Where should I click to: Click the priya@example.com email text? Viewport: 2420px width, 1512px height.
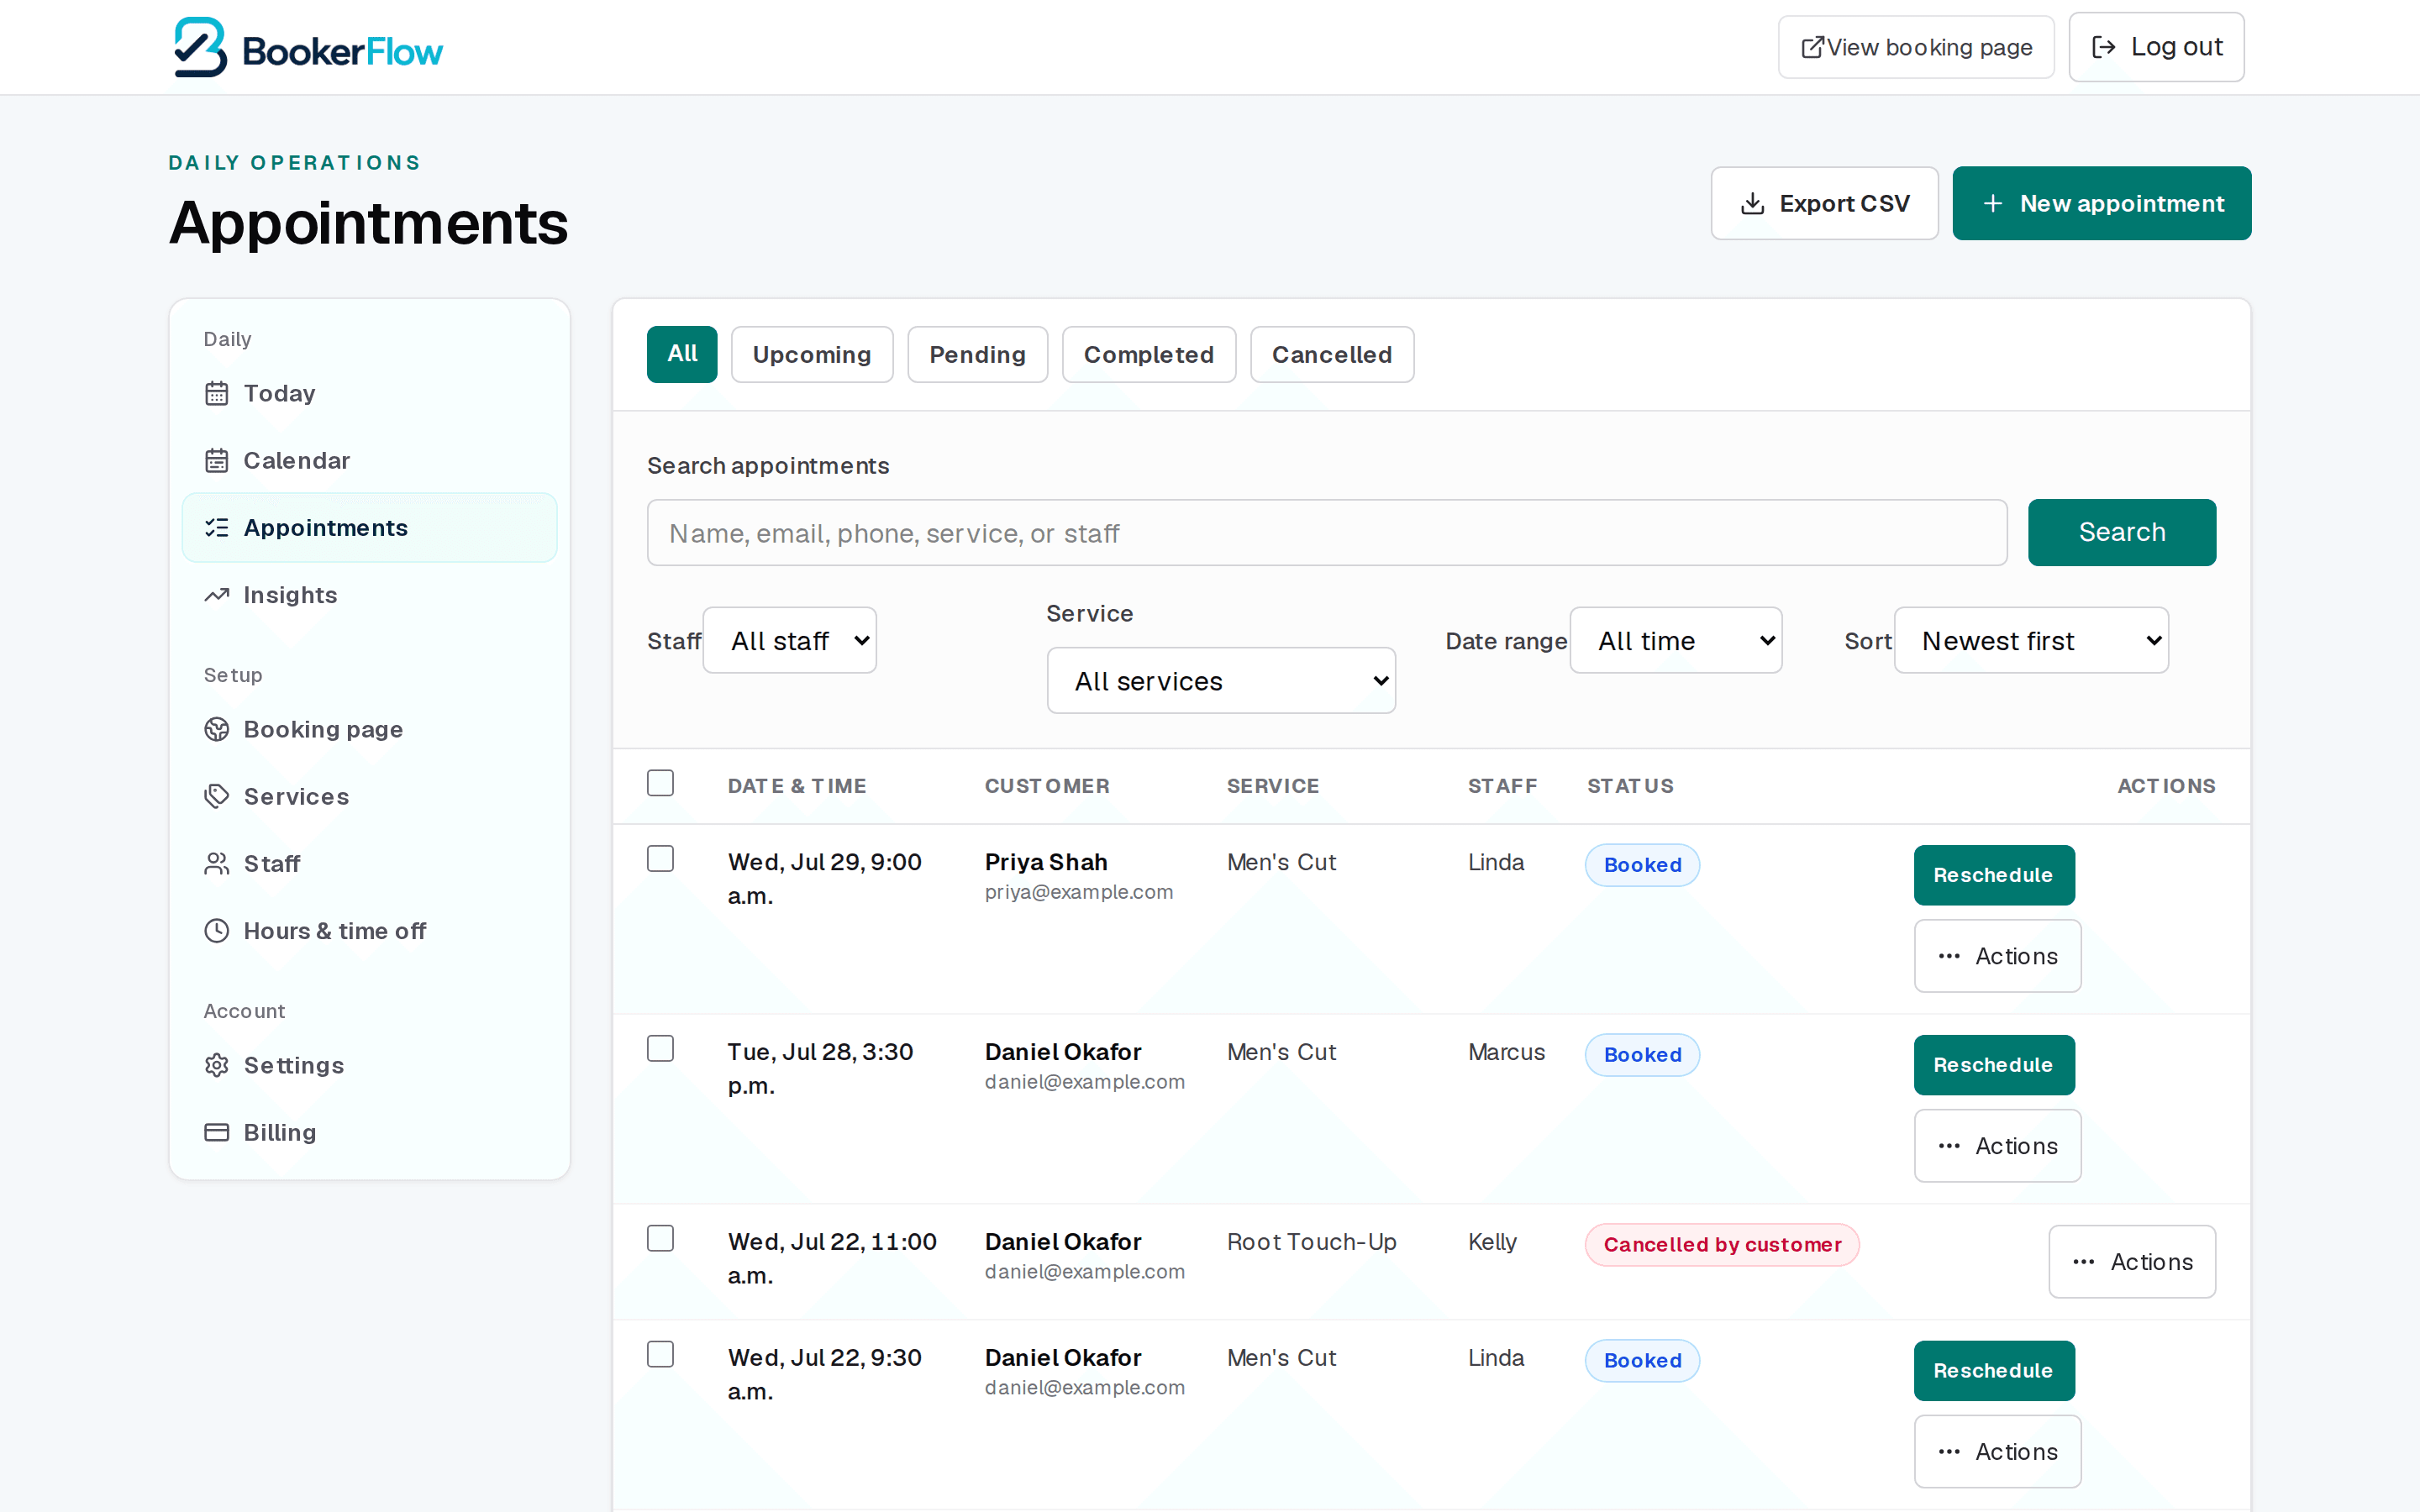pyautogui.click(x=1078, y=892)
